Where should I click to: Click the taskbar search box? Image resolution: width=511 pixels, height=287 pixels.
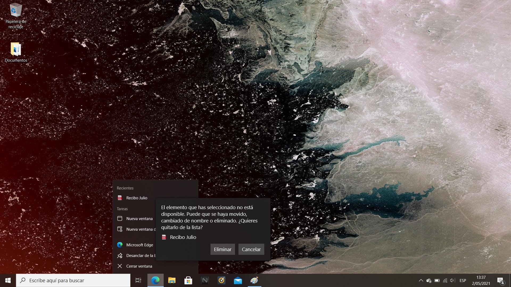point(73,280)
